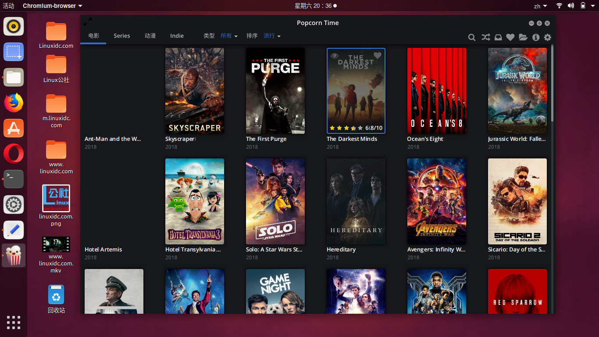599x337 pixels.
Task: Open the Ocean's 8 poster
Action: [x=437, y=91]
